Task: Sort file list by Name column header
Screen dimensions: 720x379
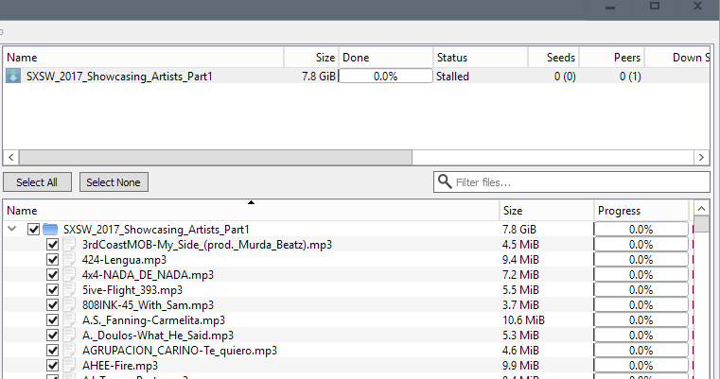Action: [x=251, y=211]
